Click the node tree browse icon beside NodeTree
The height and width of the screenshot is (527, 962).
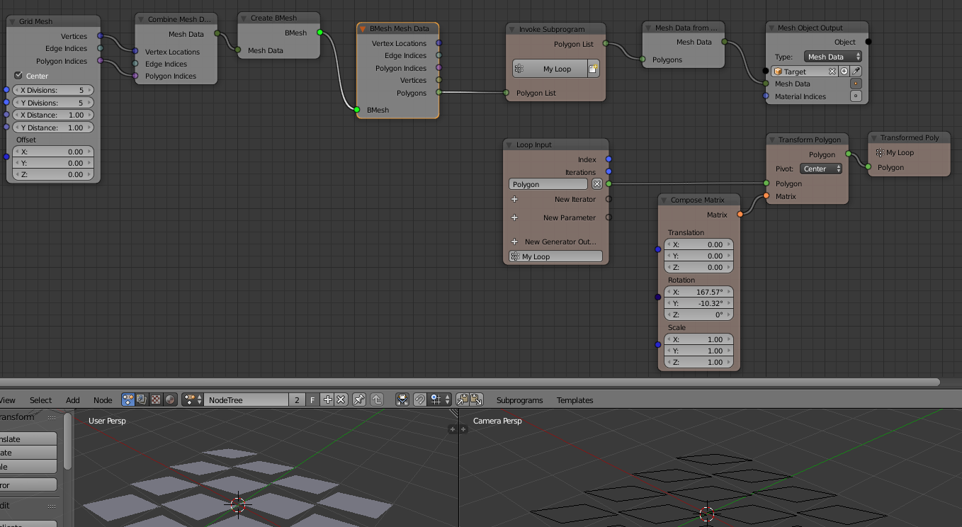[193, 399]
